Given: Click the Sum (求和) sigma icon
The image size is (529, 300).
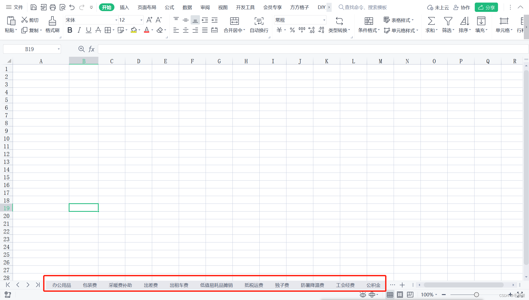Looking at the screenshot, I should [x=431, y=21].
